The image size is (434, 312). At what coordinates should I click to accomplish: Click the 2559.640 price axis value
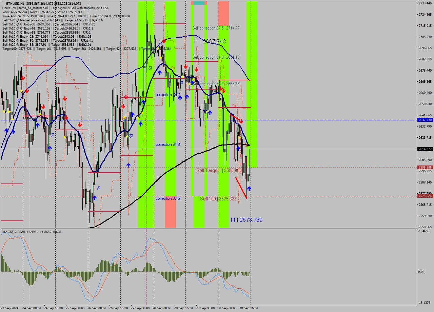pos(425,216)
